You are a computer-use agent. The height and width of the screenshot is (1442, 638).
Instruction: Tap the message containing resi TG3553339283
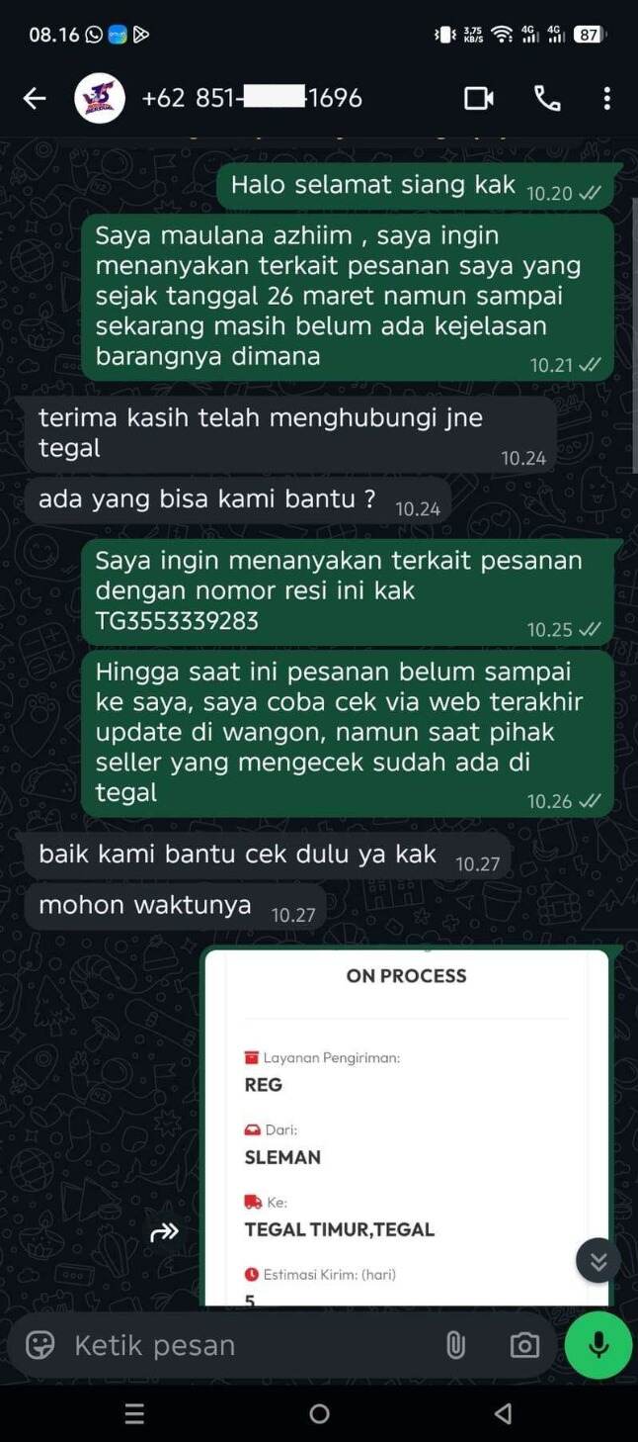[348, 591]
